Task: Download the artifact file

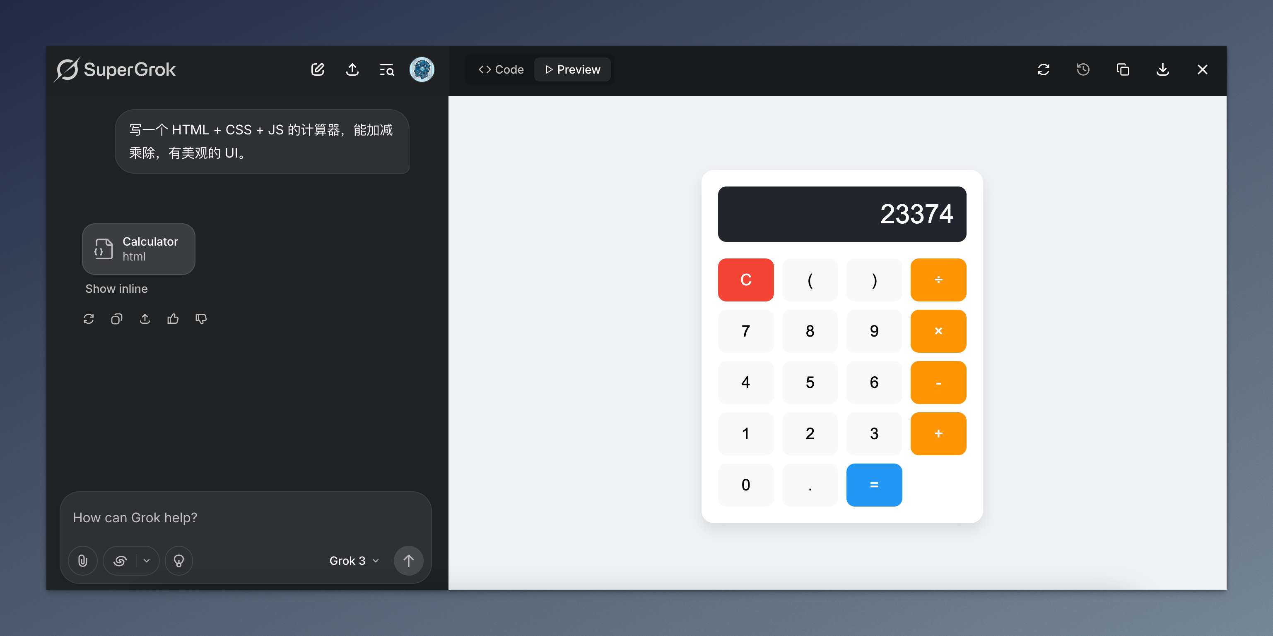Action: [1162, 69]
